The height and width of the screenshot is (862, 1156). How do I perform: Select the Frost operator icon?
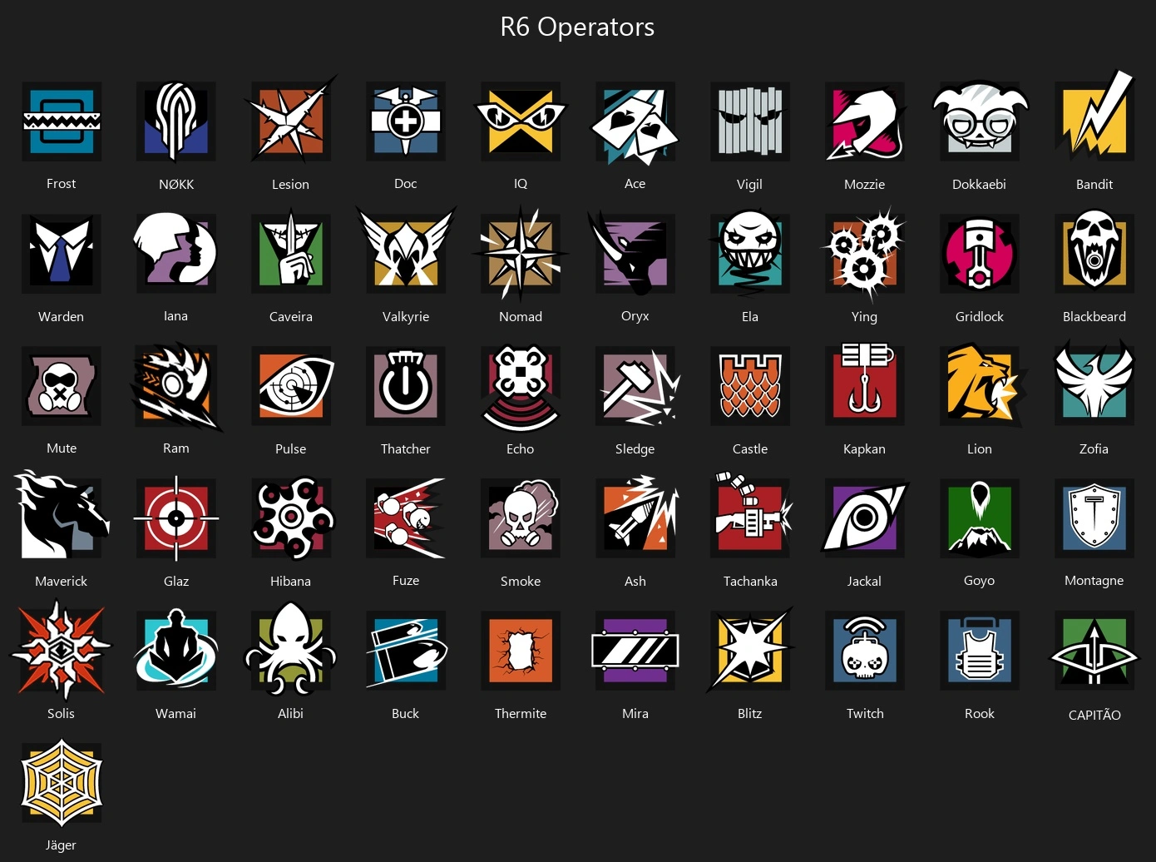tap(62, 121)
